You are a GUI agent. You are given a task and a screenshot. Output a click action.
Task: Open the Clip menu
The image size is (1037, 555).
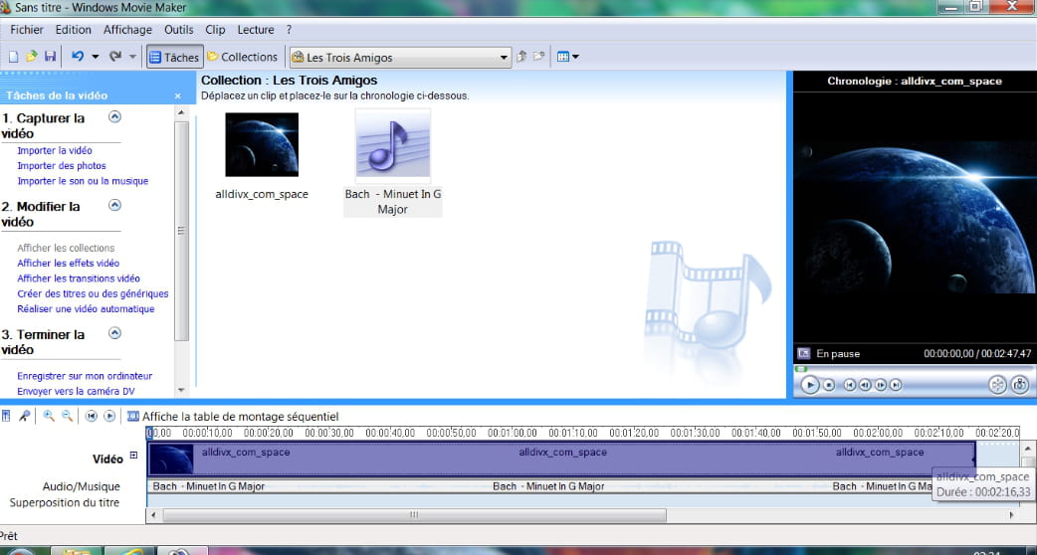coord(215,30)
